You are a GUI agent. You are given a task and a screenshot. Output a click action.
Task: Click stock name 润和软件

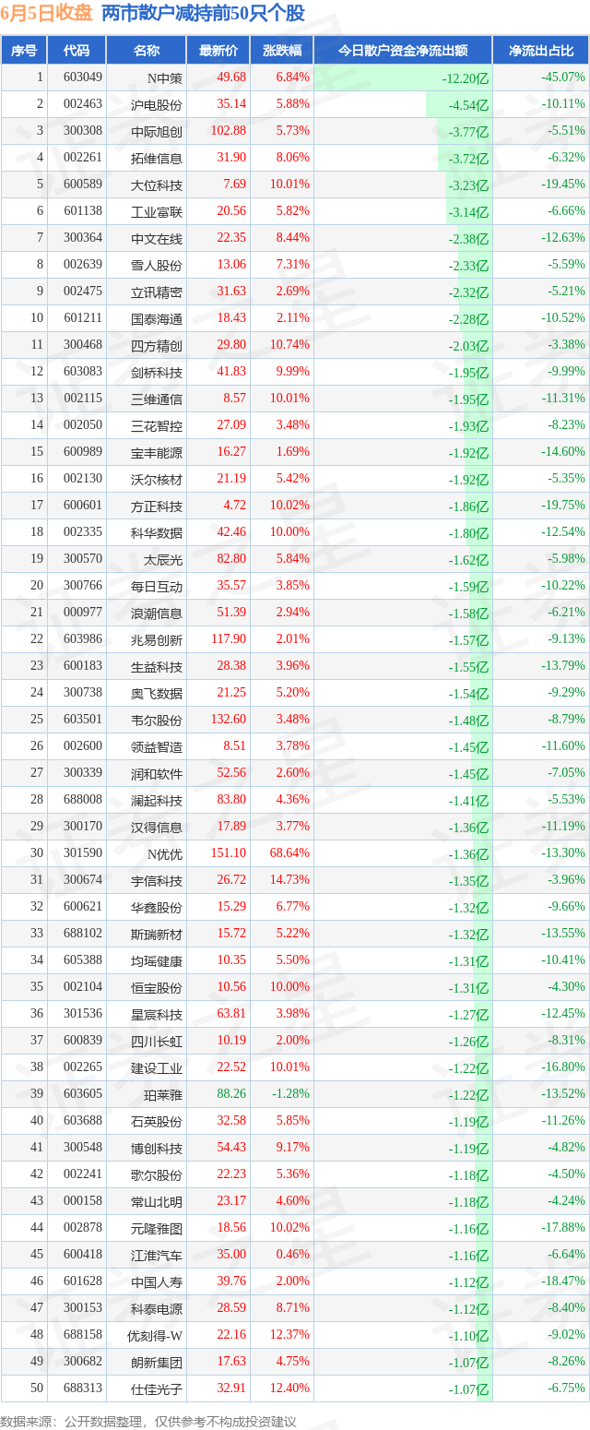coord(157,773)
